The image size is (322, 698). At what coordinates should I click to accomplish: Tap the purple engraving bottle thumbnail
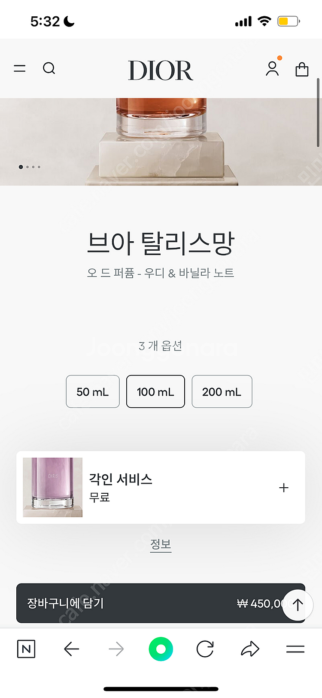53,487
